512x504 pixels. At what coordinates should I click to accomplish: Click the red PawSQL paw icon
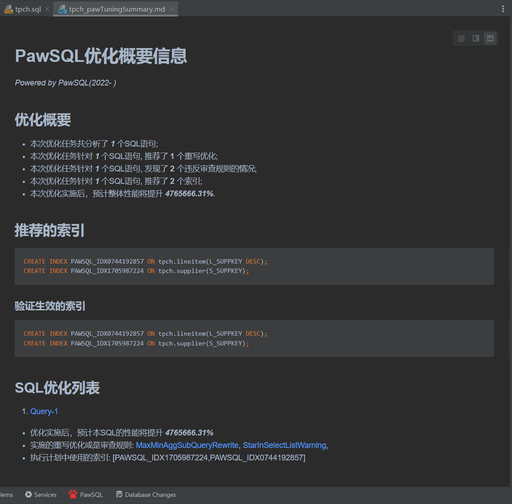[x=73, y=494]
